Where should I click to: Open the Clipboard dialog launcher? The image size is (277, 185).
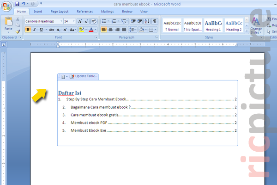tap(20, 37)
